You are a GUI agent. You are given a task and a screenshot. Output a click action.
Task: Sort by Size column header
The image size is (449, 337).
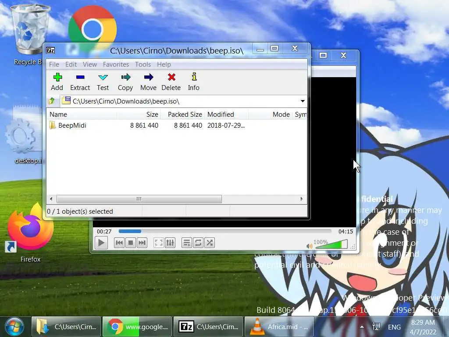(x=139, y=115)
